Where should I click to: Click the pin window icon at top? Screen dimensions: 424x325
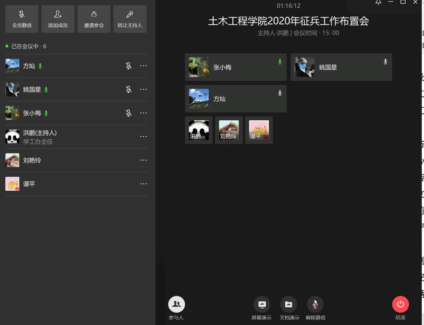coord(378,2)
